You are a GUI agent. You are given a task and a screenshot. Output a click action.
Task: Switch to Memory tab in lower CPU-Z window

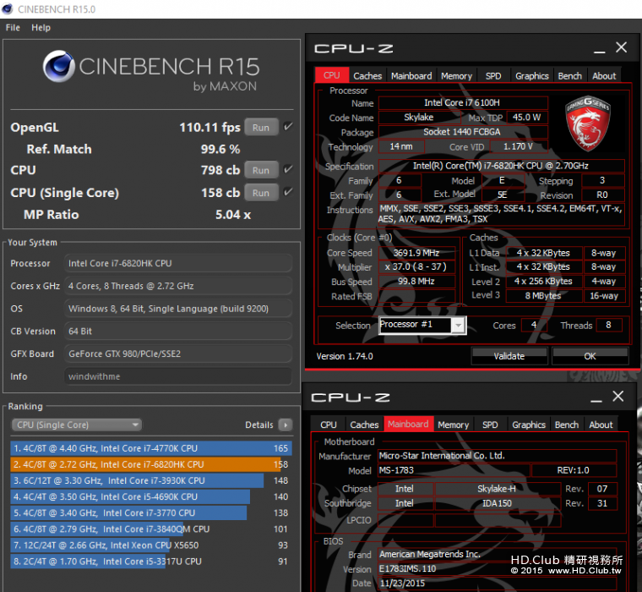pos(453,425)
